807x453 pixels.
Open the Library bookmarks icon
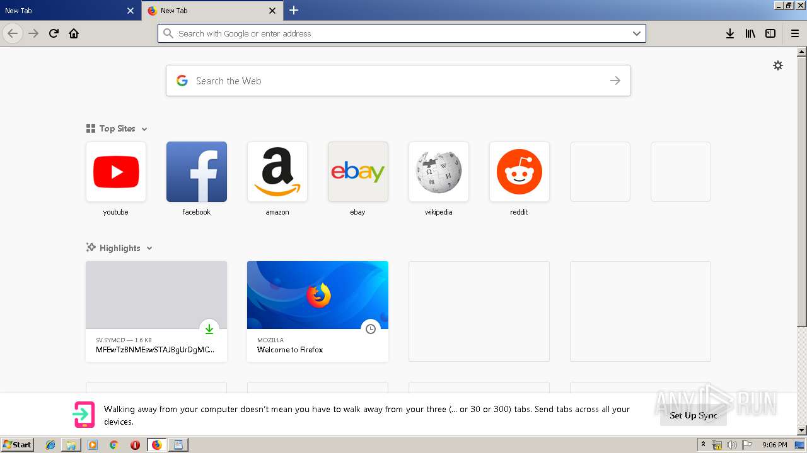click(x=750, y=33)
